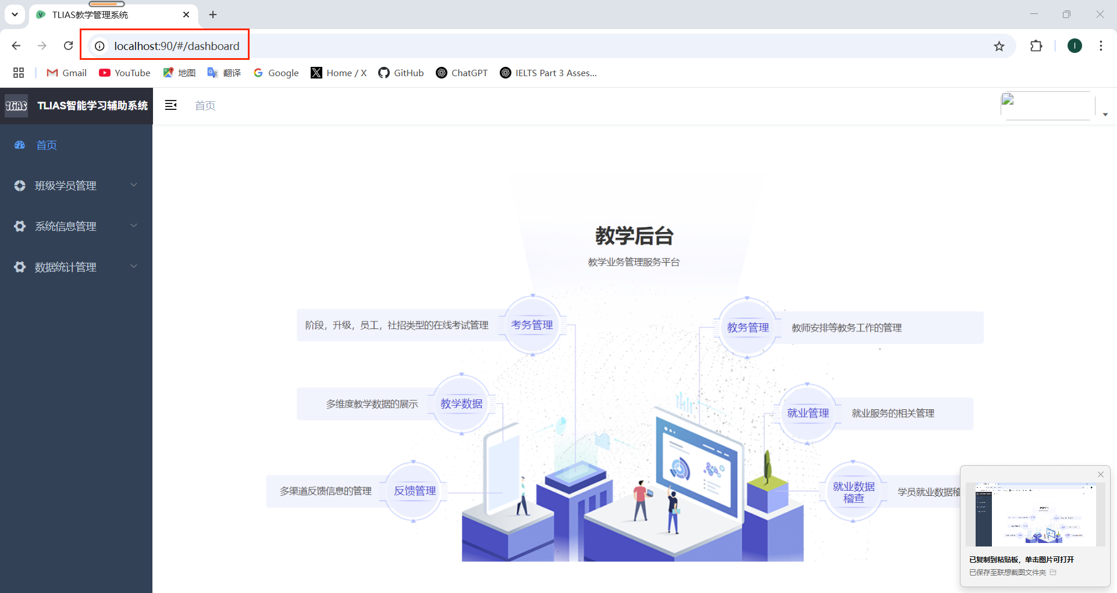
Task: Click the TLIAS logo image
Action: (16, 106)
